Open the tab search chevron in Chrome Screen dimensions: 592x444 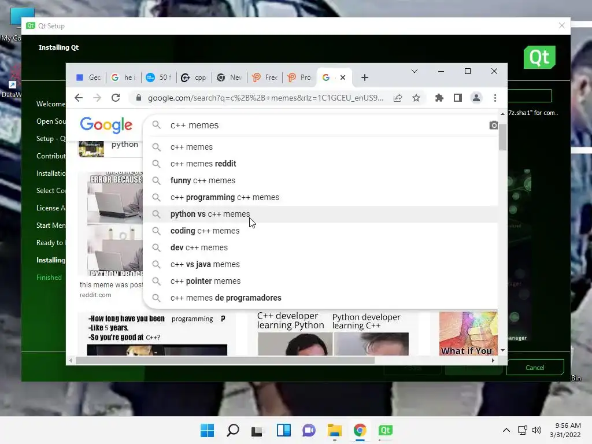(414, 71)
